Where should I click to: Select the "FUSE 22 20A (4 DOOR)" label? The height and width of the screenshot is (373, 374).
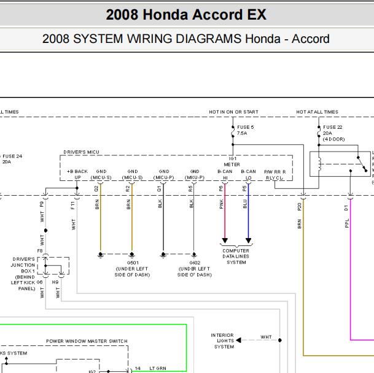click(333, 133)
